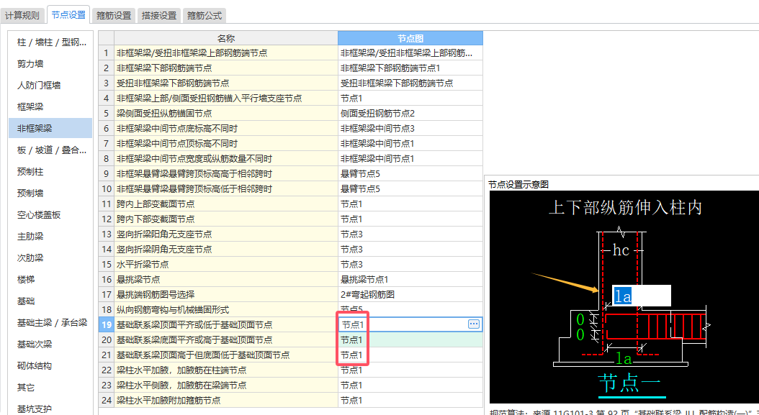Screen dimensions: 759x415
Task: Click 侧面受扭钢筋节点2 value cell
Action: pos(410,114)
